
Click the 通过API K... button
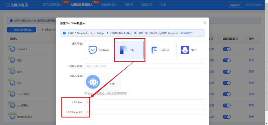coord(48,30)
